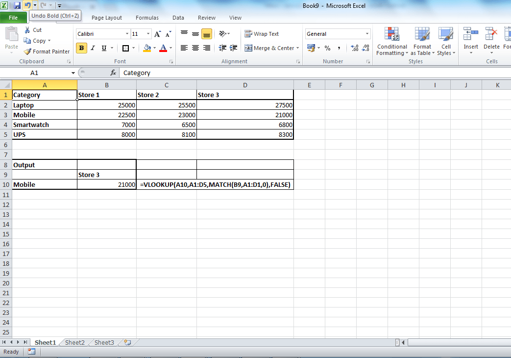Apply Comma Style number format
Viewport: 511px width, 358px height.
(339, 48)
